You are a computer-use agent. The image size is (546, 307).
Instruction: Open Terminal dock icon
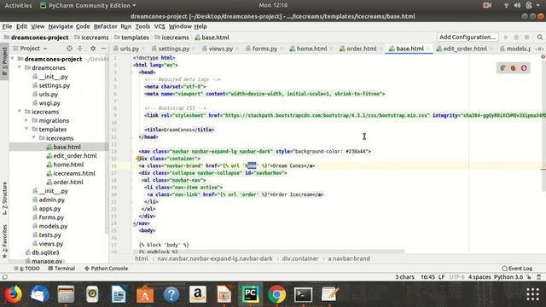click(304, 294)
